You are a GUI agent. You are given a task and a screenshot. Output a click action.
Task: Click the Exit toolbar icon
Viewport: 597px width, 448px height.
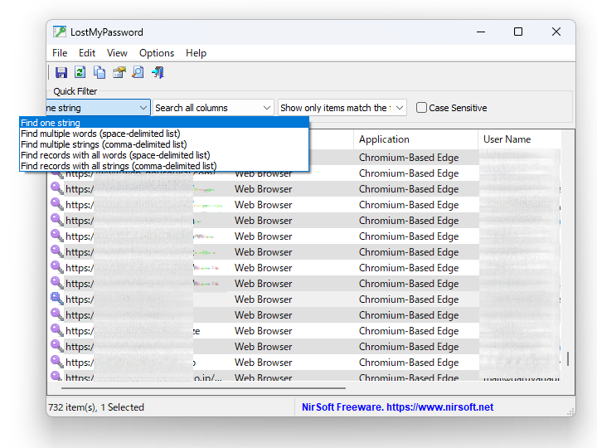(158, 72)
